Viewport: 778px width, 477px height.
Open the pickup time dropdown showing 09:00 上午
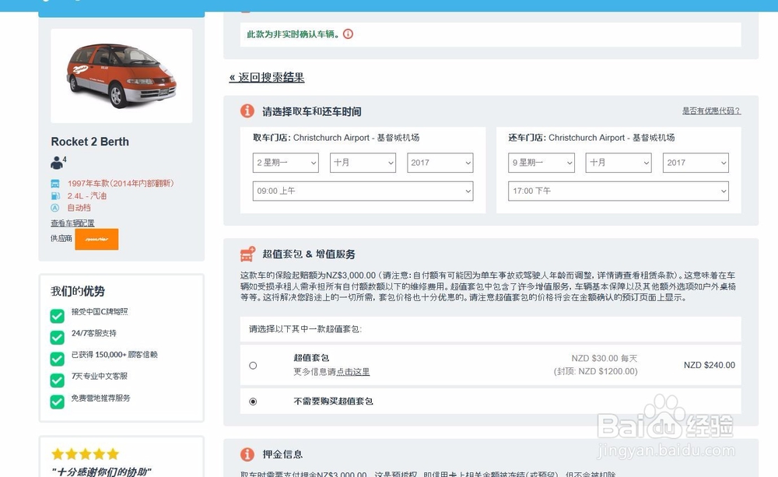[x=363, y=191]
